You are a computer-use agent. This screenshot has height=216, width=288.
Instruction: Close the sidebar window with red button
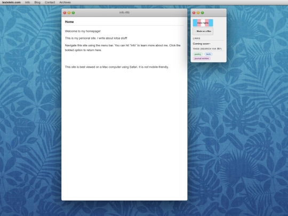194,13
